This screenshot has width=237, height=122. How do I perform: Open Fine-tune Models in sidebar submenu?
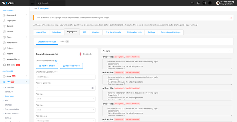click(x=12, y=109)
